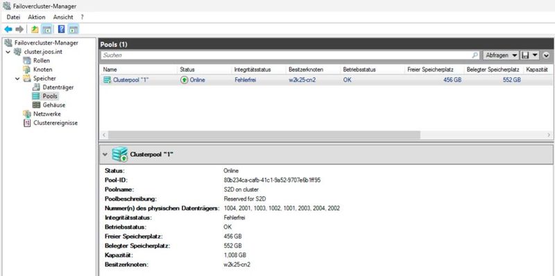
Task: Select Knoten in the tree
Action: click(x=42, y=70)
